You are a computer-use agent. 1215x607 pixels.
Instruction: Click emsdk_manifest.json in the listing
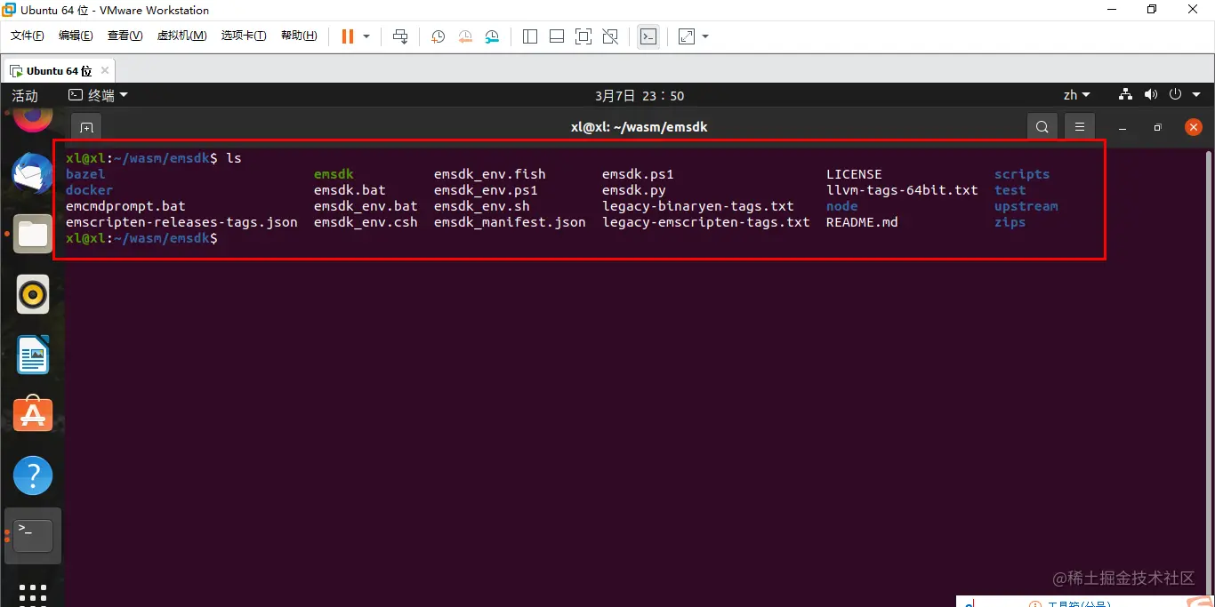(510, 222)
